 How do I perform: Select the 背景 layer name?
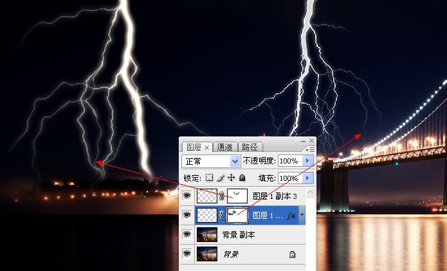pos(231,254)
